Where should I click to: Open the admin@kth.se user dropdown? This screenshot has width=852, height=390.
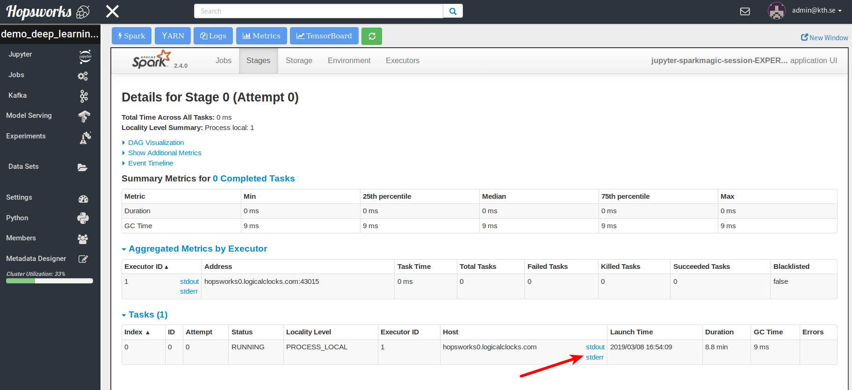click(x=816, y=10)
